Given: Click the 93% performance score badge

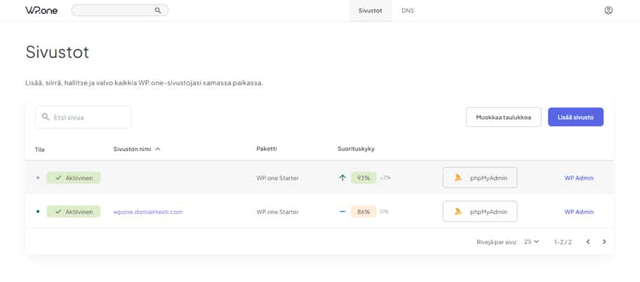Looking at the screenshot, I should (x=364, y=178).
